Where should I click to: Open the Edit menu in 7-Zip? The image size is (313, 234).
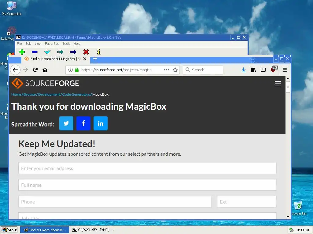tap(28, 44)
